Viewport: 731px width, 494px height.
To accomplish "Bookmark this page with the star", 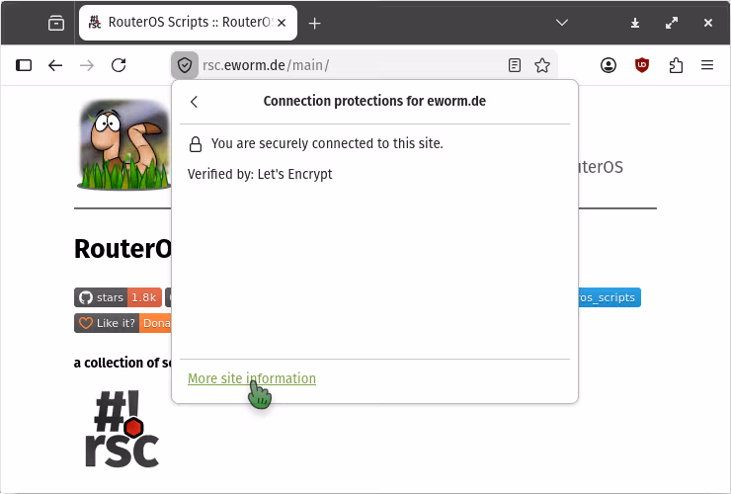I will point(541,65).
